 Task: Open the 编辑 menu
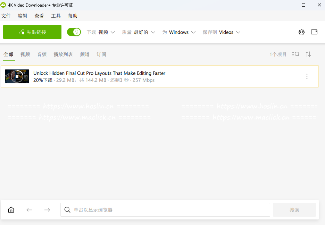click(x=22, y=16)
